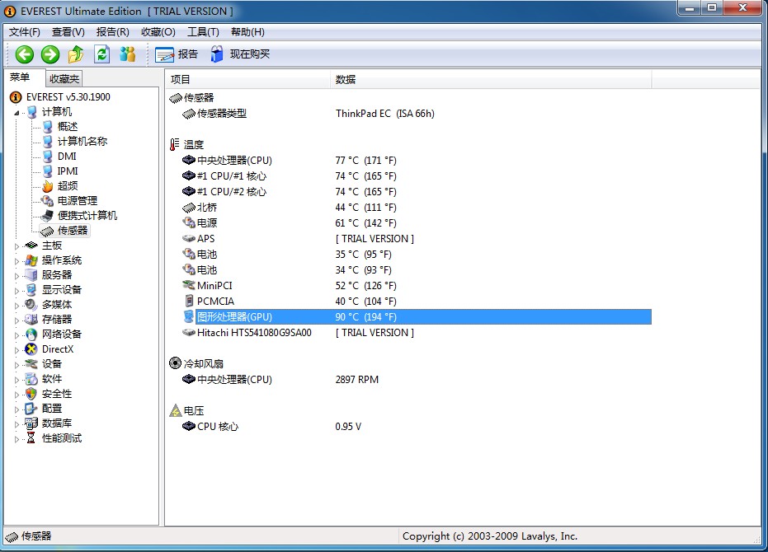
Task: Select DMI in the tree
Action: (67, 156)
